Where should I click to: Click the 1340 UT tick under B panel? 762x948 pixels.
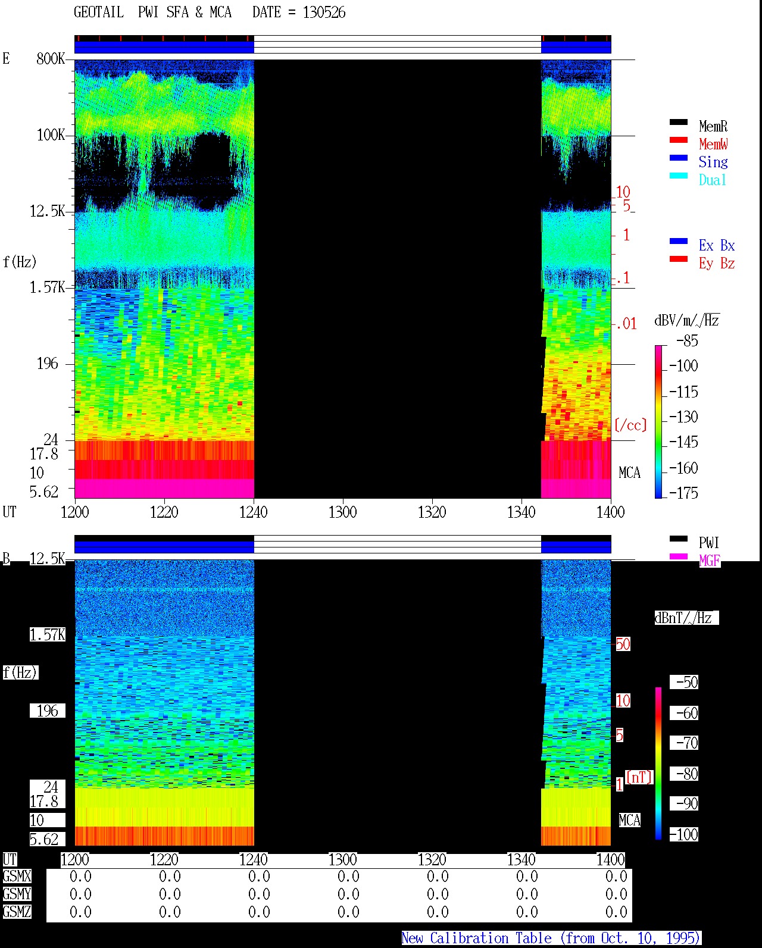pos(521,859)
